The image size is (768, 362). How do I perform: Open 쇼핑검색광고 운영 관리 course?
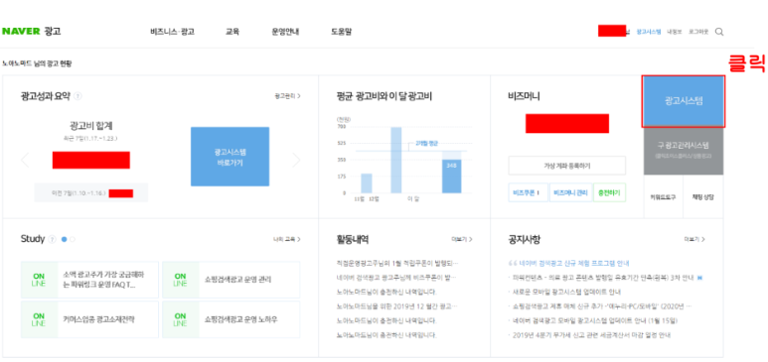[x=230, y=280]
